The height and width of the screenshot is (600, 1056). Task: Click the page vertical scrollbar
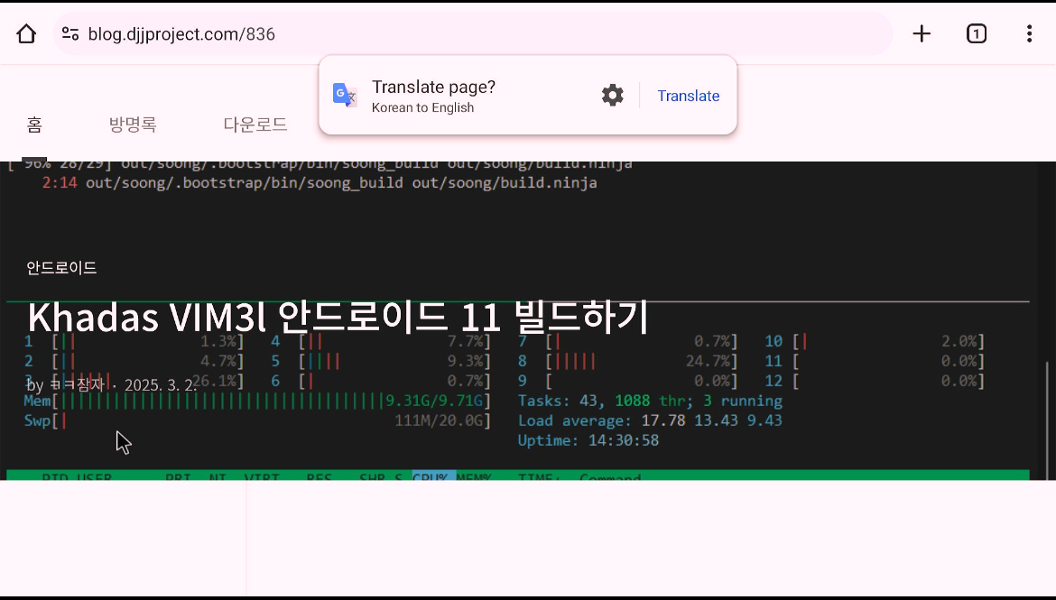pos(1047,420)
